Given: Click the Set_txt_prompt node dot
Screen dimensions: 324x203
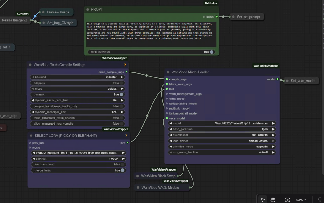Looking at the screenshot, I should [233, 17].
